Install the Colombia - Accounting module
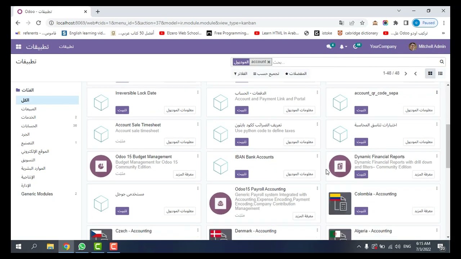This screenshot has width=461, height=259. 361,211
